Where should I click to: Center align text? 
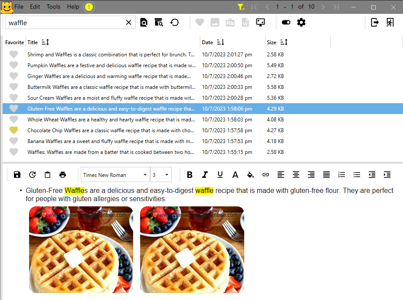[x=296, y=175]
